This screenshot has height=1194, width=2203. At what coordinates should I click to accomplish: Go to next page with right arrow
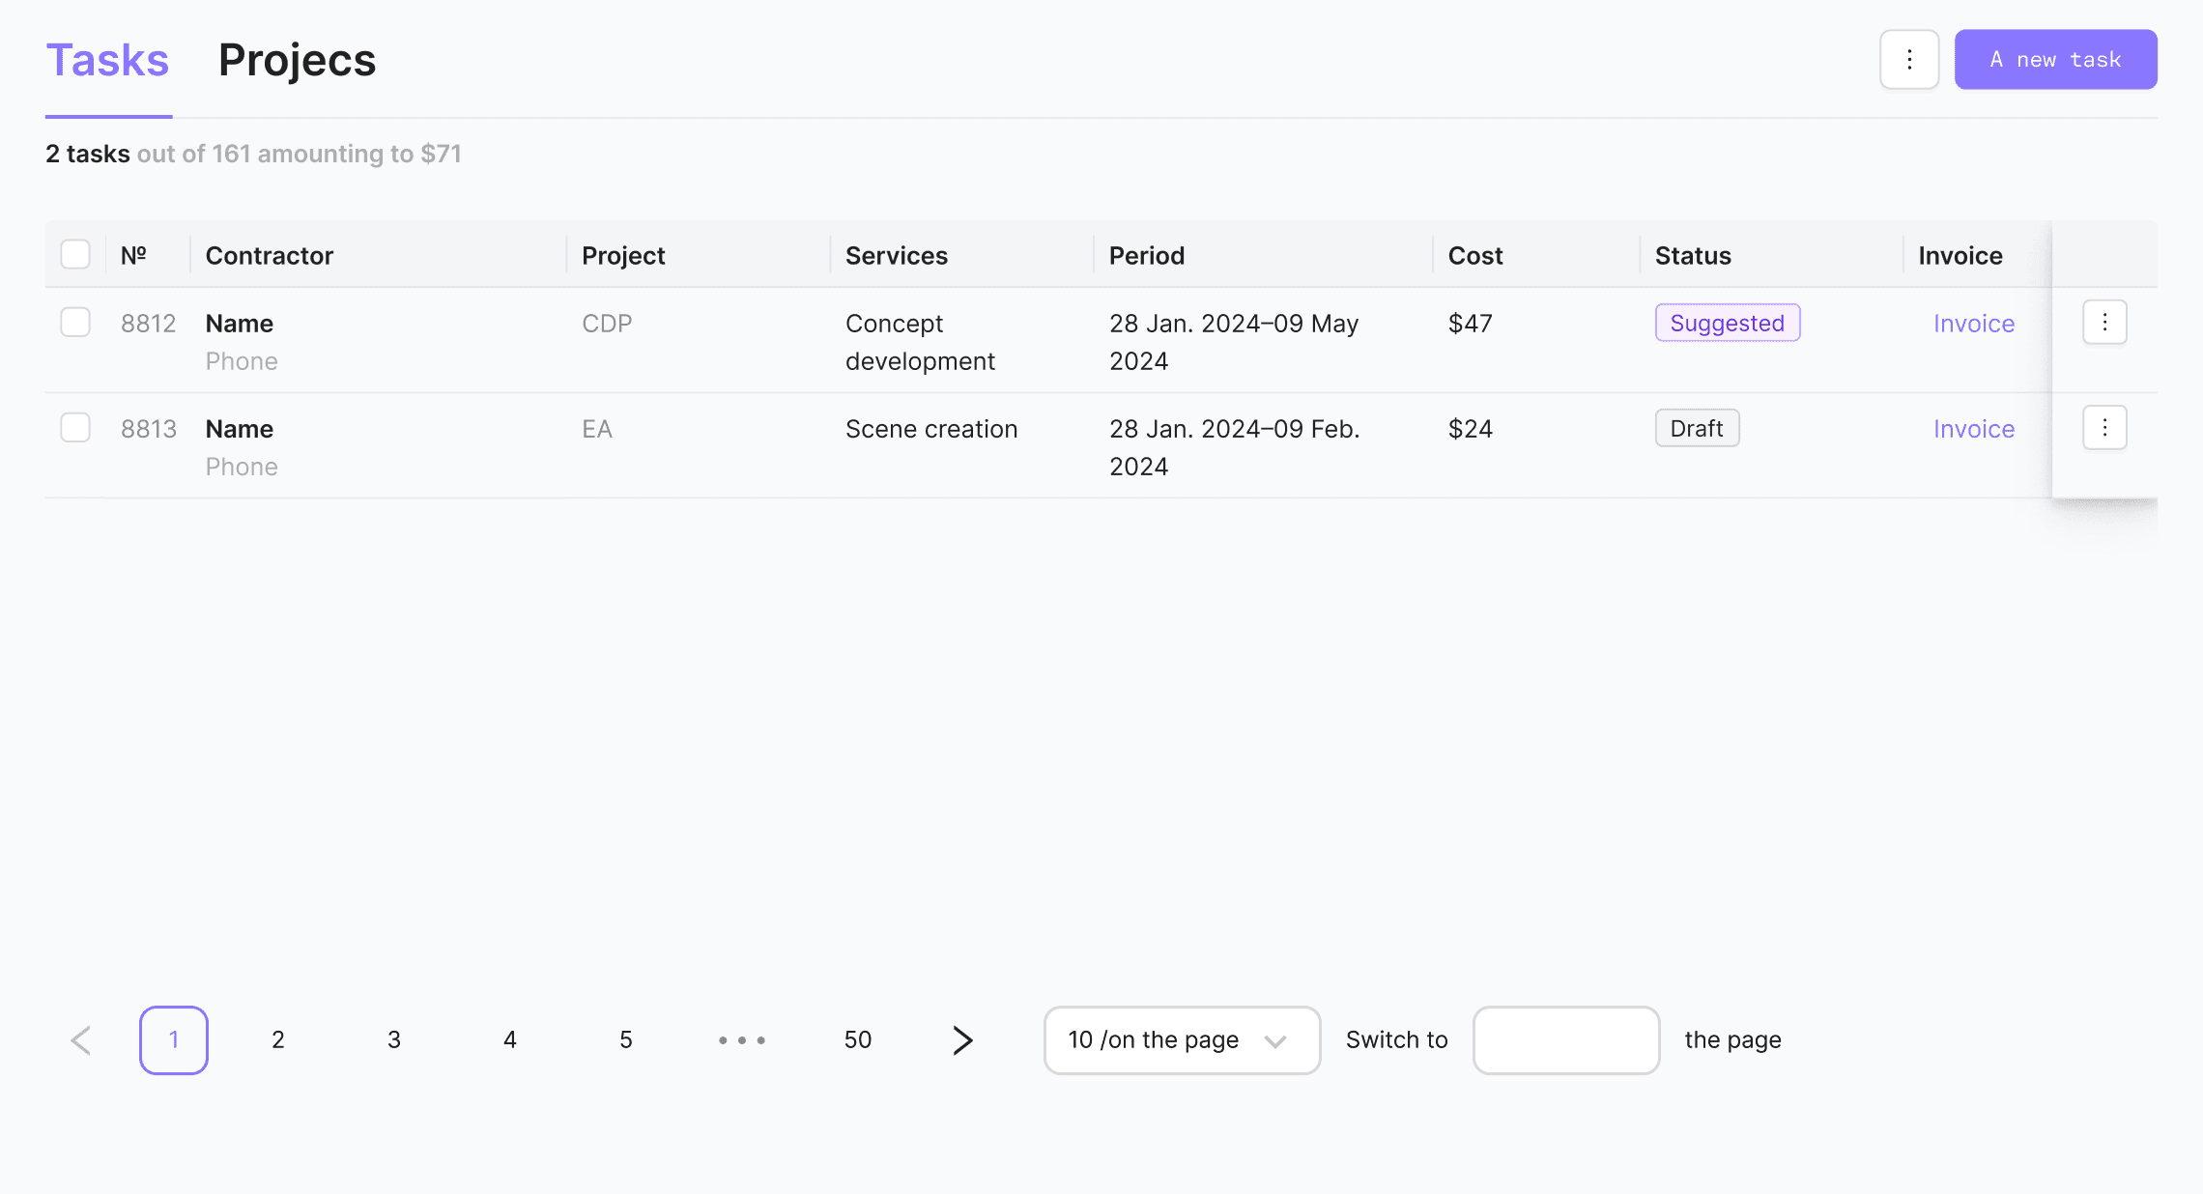coord(961,1040)
